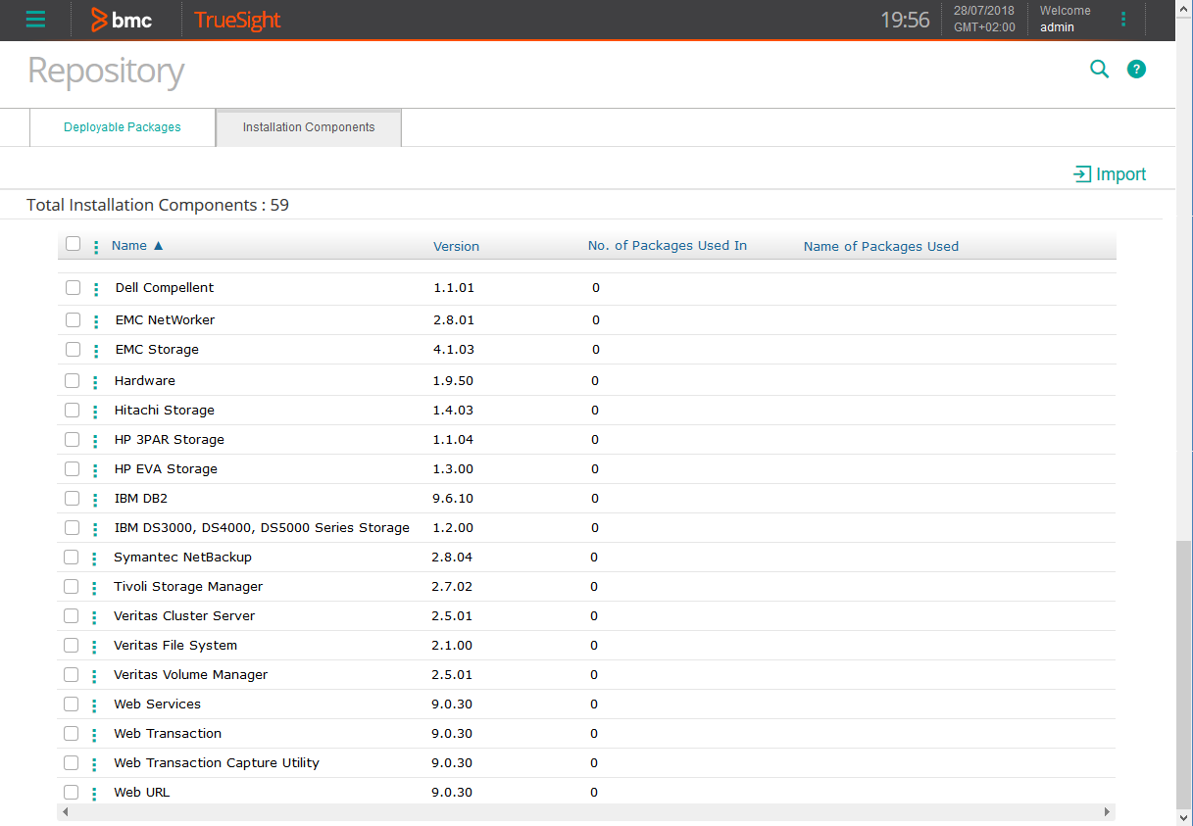The height and width of the screenshot is (826, 1193).
Task: Expand action menu for Veritas File System
Action: pyautogui.click(x=95, y=647)
